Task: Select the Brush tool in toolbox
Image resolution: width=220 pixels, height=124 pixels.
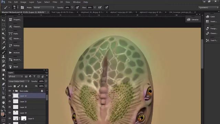Action: tap(3, 52)
